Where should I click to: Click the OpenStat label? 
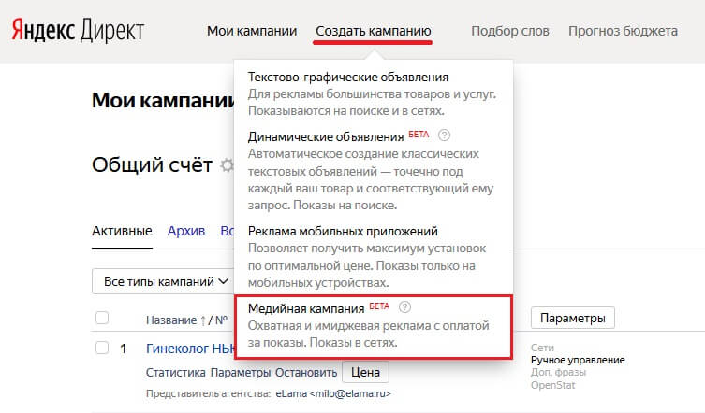click(x=552, y=385)
